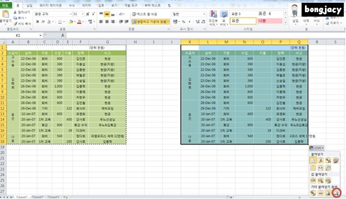Switch to the Insert (삽입) tab
The image size is (346, 199).
click(x=29, y=6)
